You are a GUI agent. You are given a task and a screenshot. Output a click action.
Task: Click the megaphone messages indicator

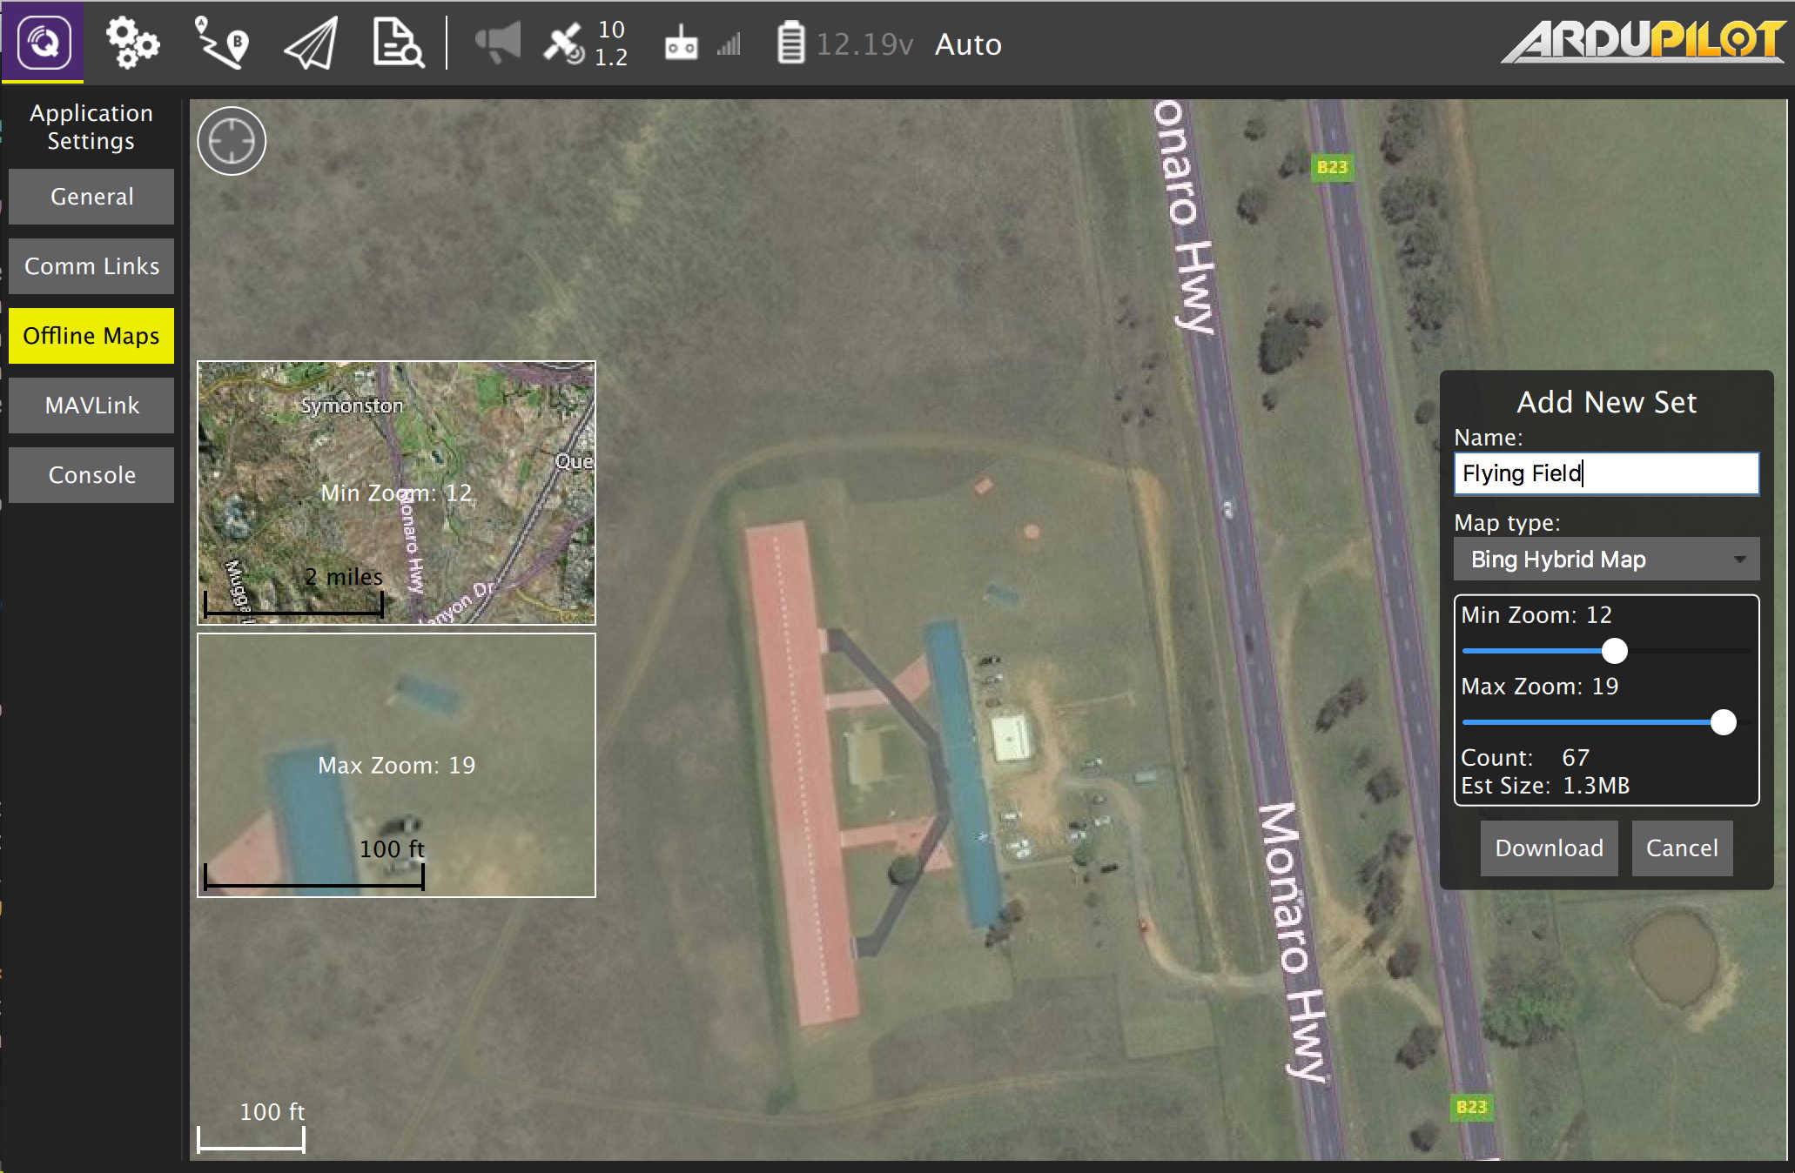click(x=498, y=43)
